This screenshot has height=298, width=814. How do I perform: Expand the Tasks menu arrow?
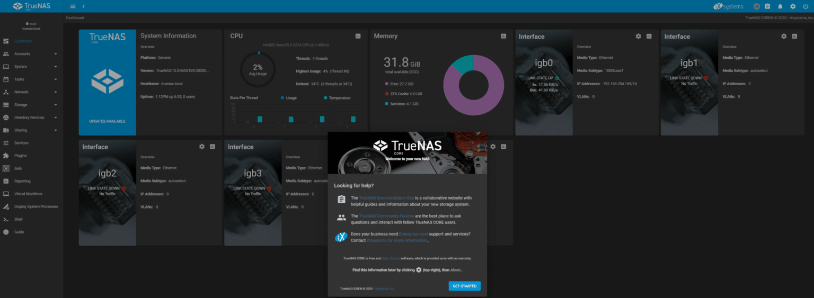(x=56, y=79)
